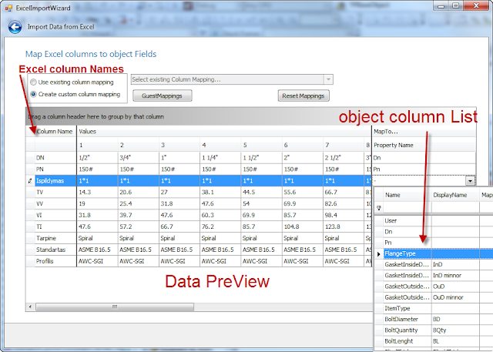Click the ExcelImportWizard title bar app icon
This screenshot has height=352, width=493.
click(8, 8)
